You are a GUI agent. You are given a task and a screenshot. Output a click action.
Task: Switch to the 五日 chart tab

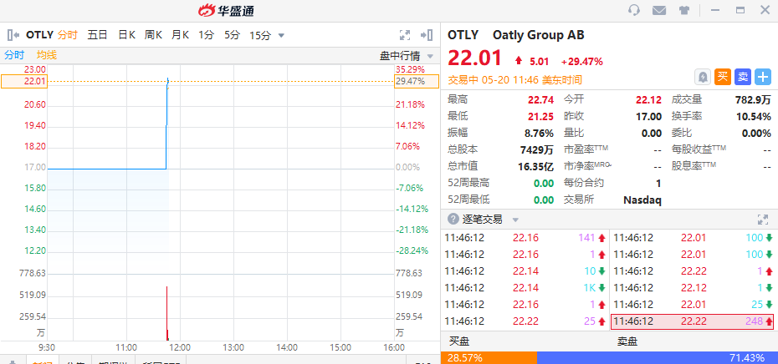97,35
